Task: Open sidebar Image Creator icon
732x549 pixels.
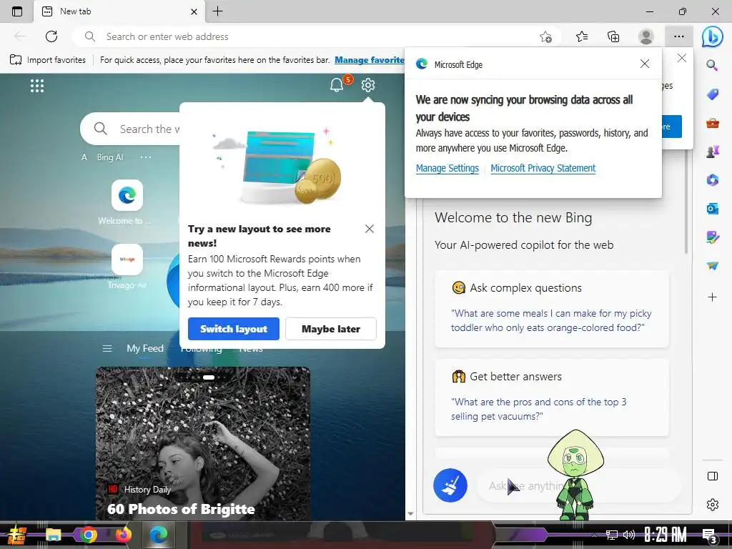Action: coord(713,237)
